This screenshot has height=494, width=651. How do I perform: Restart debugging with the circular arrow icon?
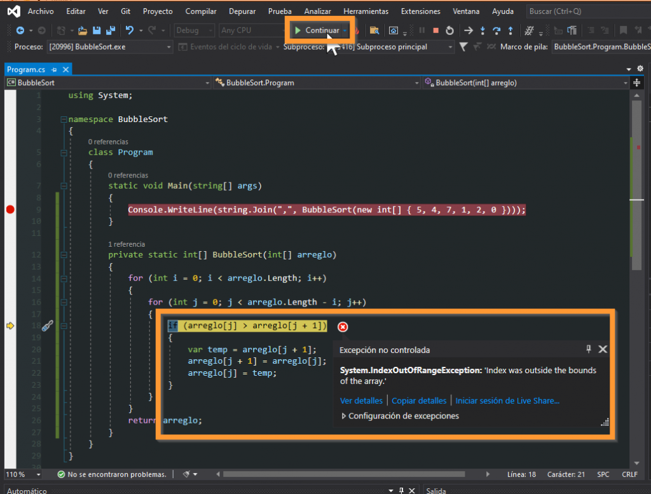(x=449, y=31)
